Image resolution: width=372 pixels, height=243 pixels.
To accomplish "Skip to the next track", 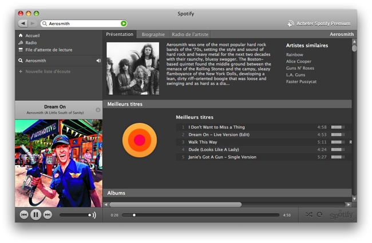I will (48, 215).
